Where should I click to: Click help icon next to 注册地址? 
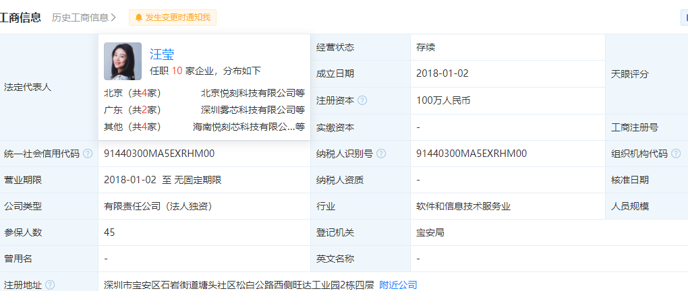point(50,286)
